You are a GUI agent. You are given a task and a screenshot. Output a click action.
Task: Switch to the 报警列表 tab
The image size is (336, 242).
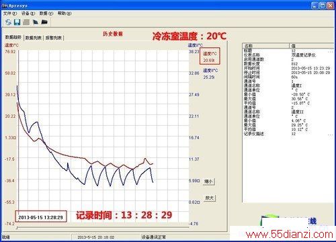tap(54, 38)
